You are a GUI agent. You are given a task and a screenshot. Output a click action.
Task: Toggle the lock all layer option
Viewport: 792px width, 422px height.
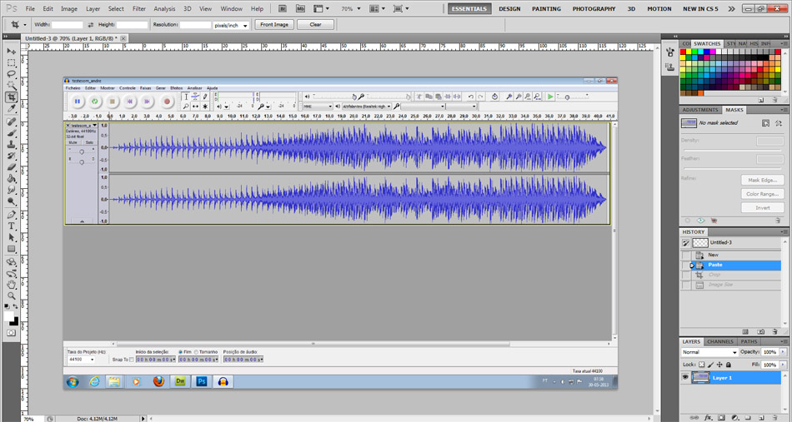click(729, 365)
